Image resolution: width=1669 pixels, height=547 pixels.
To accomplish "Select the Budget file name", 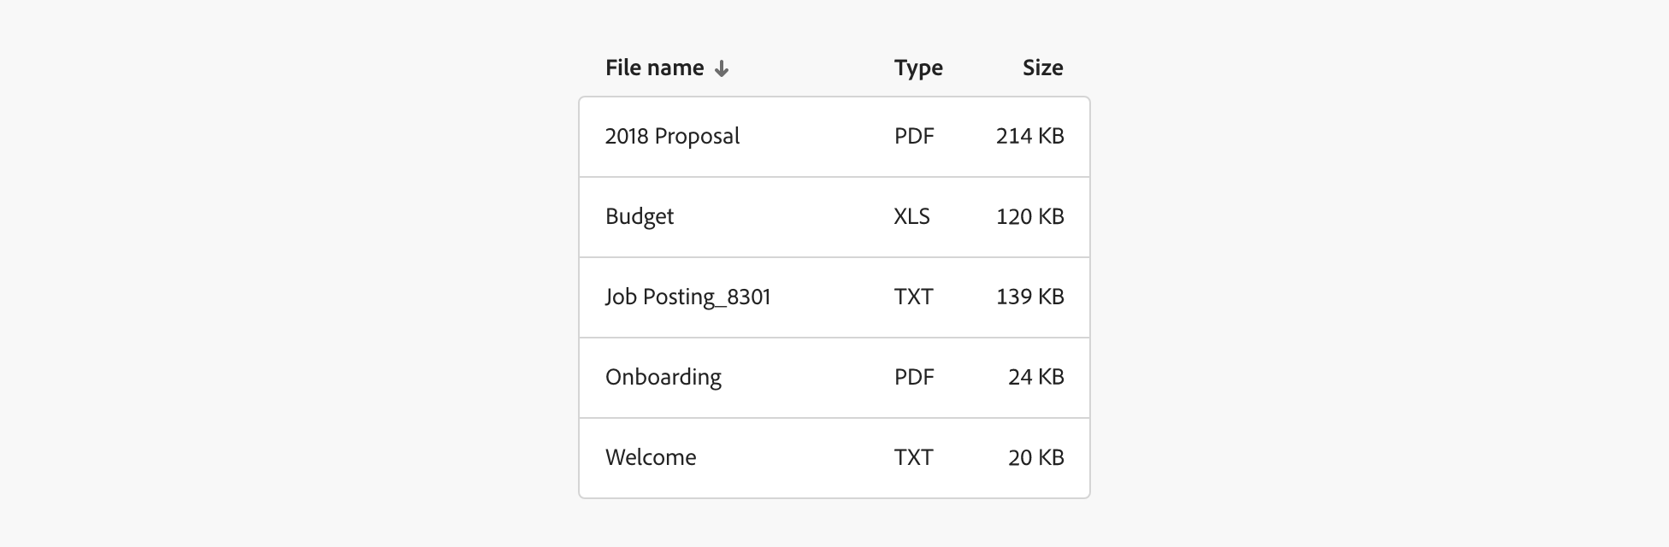I will [x=640, y=217].
